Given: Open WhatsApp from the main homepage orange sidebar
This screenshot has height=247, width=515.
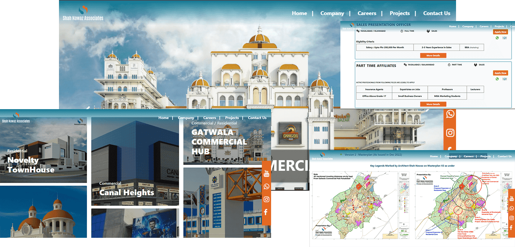Looking at the screenshot, I should pos(450,114).
